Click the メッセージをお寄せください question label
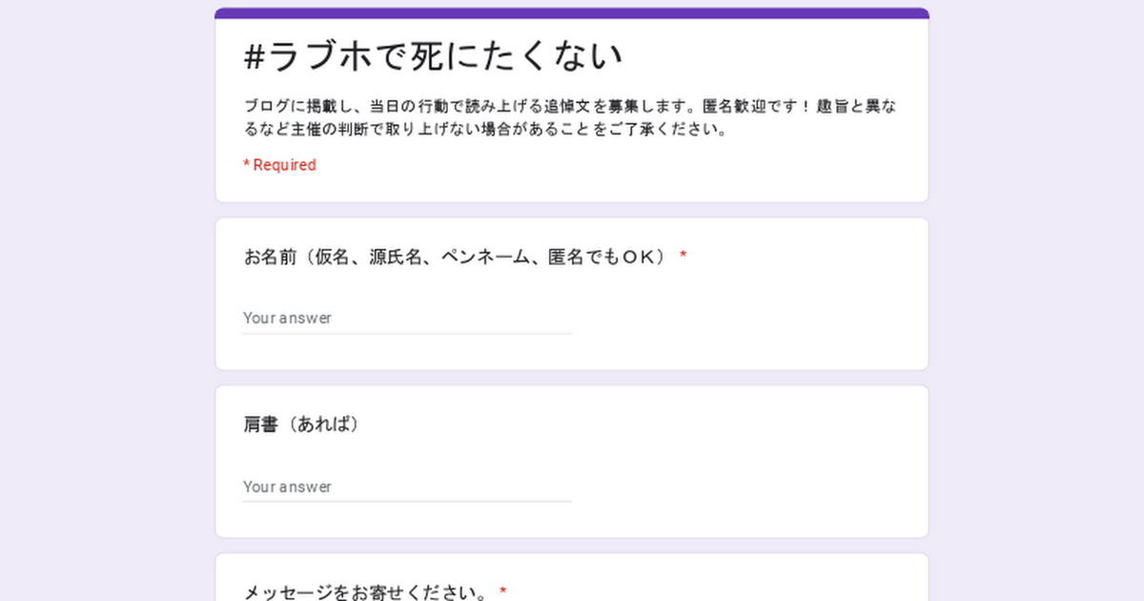The height and width of the screenshot is (601, 1144). [x=375, y=592]
